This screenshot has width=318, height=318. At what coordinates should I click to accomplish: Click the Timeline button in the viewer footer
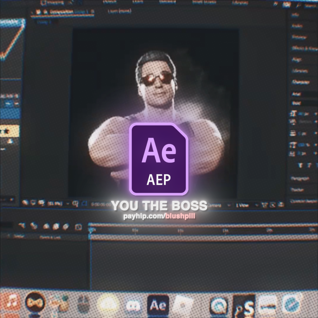click(281, 205)
